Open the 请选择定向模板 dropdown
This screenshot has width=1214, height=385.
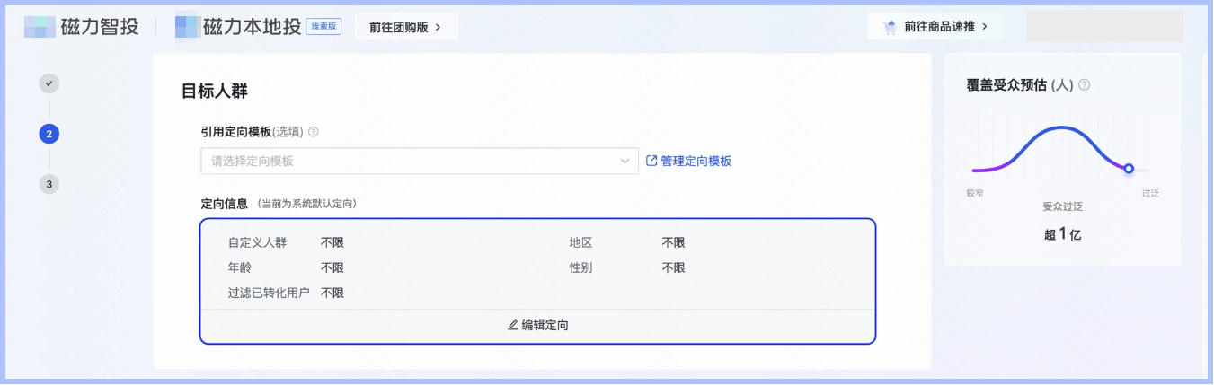pyautogui.click(x=420, y=162)
